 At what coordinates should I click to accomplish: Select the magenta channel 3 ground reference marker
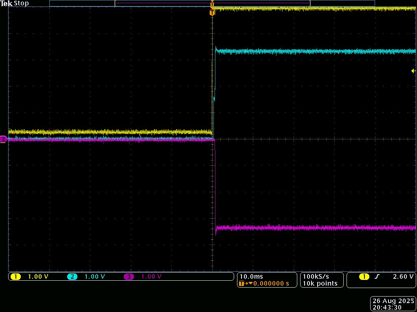[x=3, y=139]
